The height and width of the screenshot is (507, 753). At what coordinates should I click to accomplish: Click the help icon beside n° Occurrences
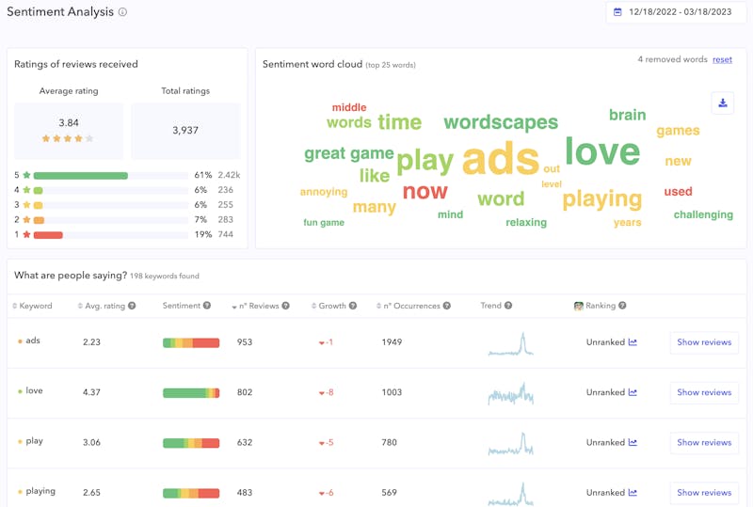(x=447, y=306)
